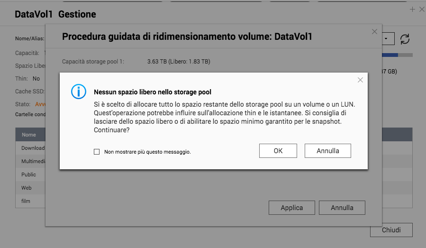Confirm the warning by clicking OK
This screenshot has height=248, width=426.
click(x=278, y=151)
